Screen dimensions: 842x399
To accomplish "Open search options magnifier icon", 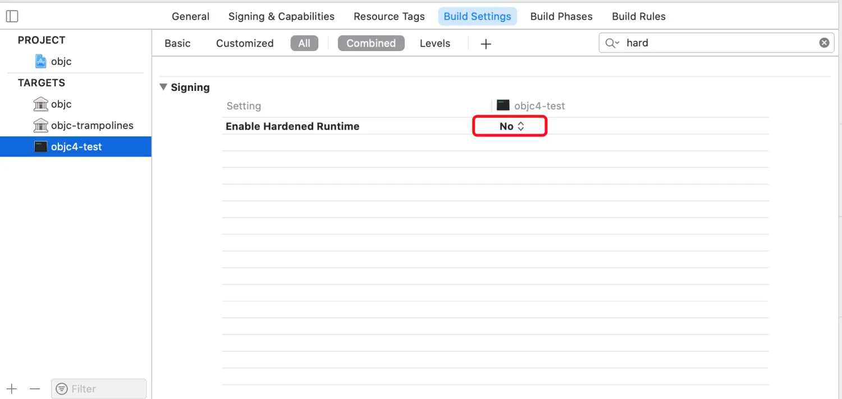I will [x=612, y=43].
